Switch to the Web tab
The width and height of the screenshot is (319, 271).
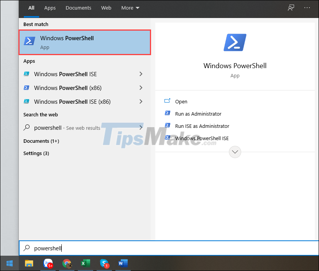pyautogui.click(x=106, y=8)
